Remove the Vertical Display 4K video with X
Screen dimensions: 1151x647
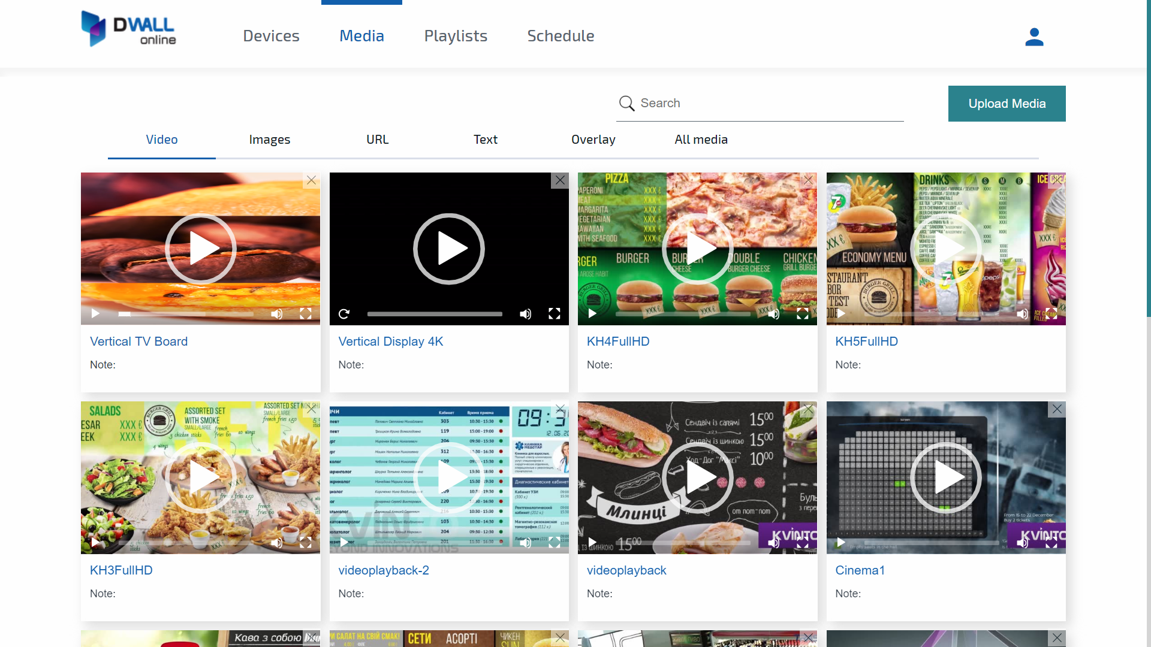560,180
